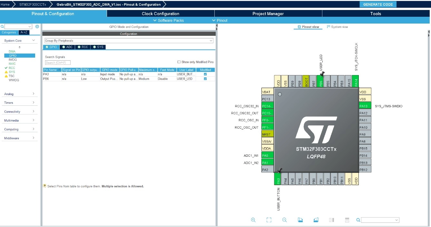Collapse the System Core category

click(x=34, y=41)
